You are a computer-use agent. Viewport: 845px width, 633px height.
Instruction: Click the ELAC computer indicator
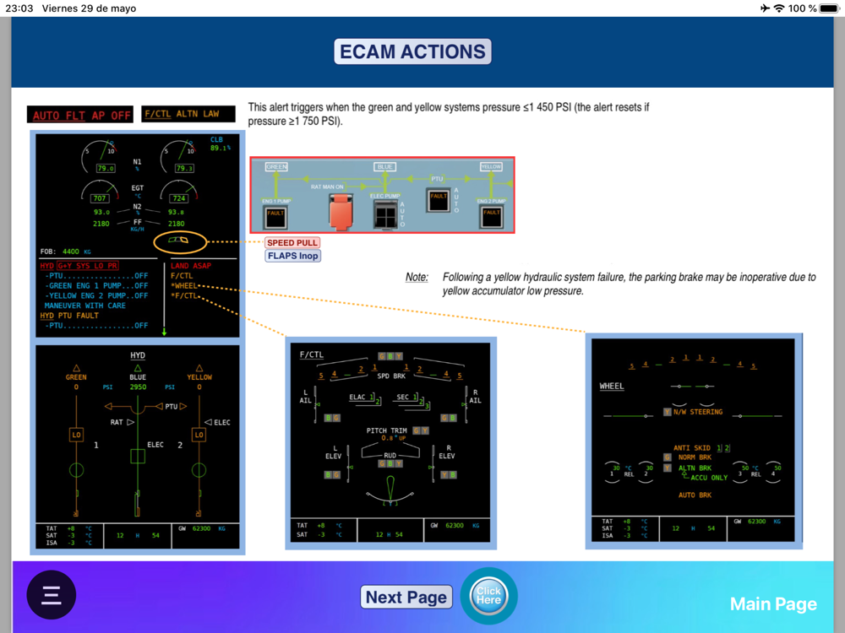pyautogui.click(x=365, y=399)
